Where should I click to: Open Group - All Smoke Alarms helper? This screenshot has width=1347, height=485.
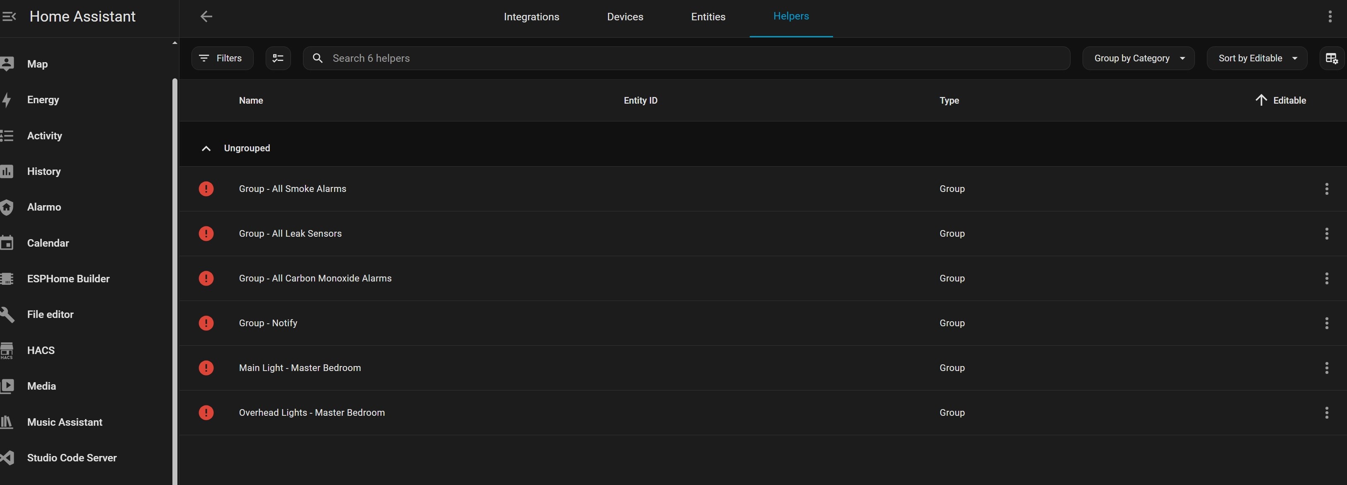(292, 189)
